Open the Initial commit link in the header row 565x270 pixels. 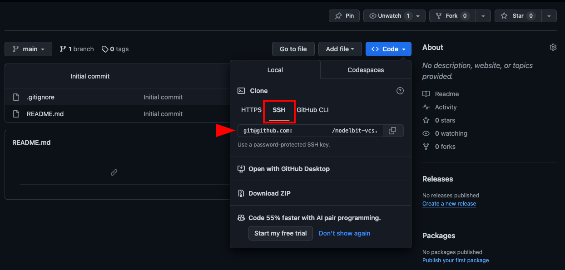90,76
